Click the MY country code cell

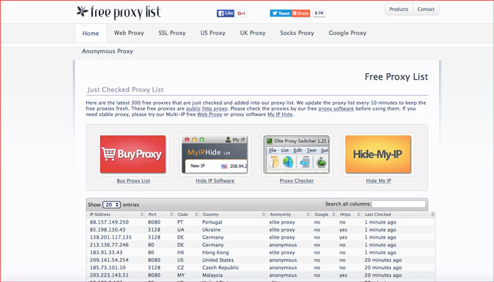(181, 275)
